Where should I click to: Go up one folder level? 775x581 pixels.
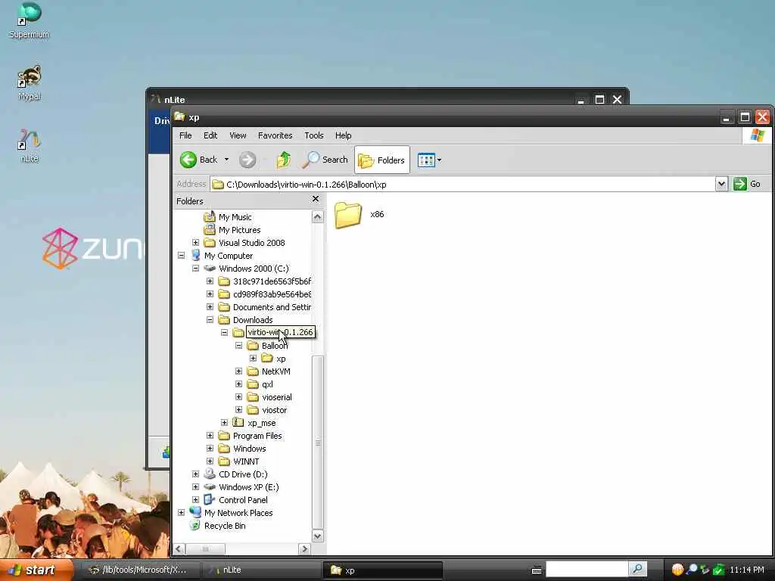point(284,160)
